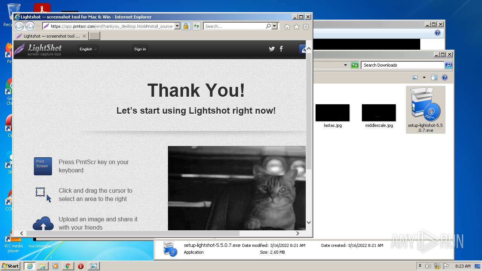Screen dimensions: 482x271
Task: Click the horizontal scrollbar left arrow
Action: [21, 233]
